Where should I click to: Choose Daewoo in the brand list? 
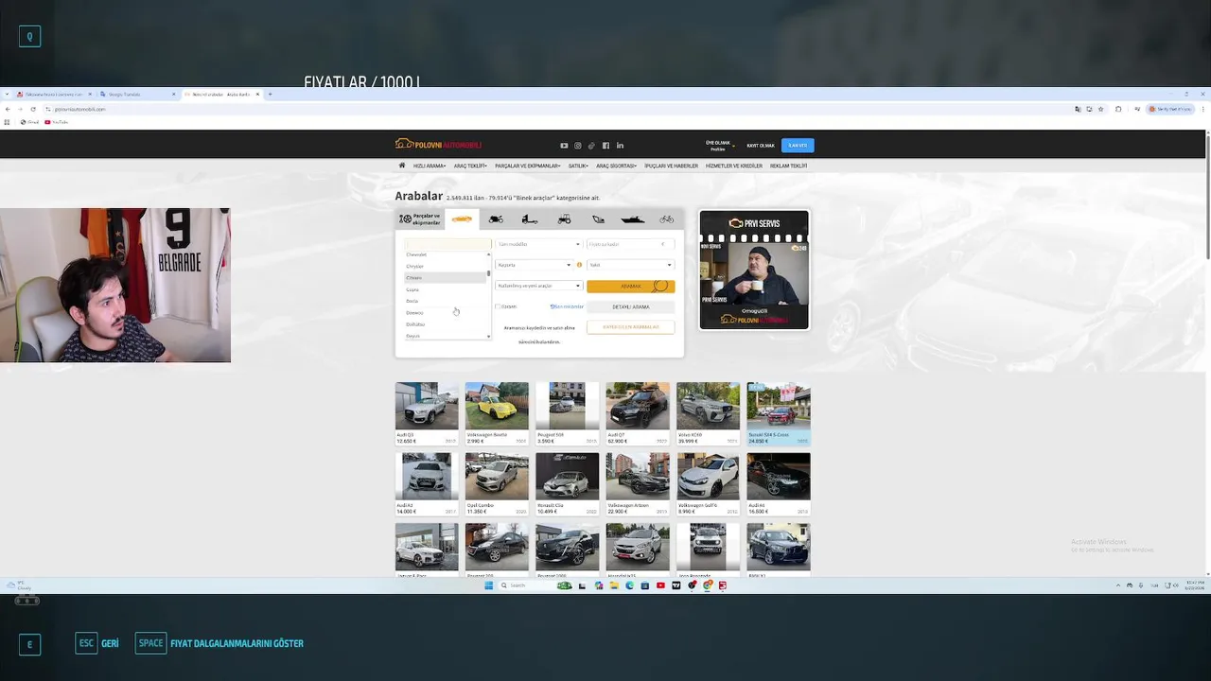pyautogui.click(x=446, y=313)
